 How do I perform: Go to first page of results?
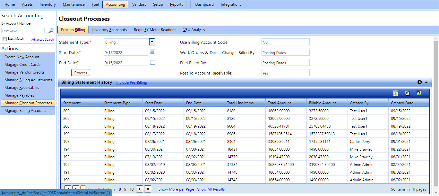[68, 189]
